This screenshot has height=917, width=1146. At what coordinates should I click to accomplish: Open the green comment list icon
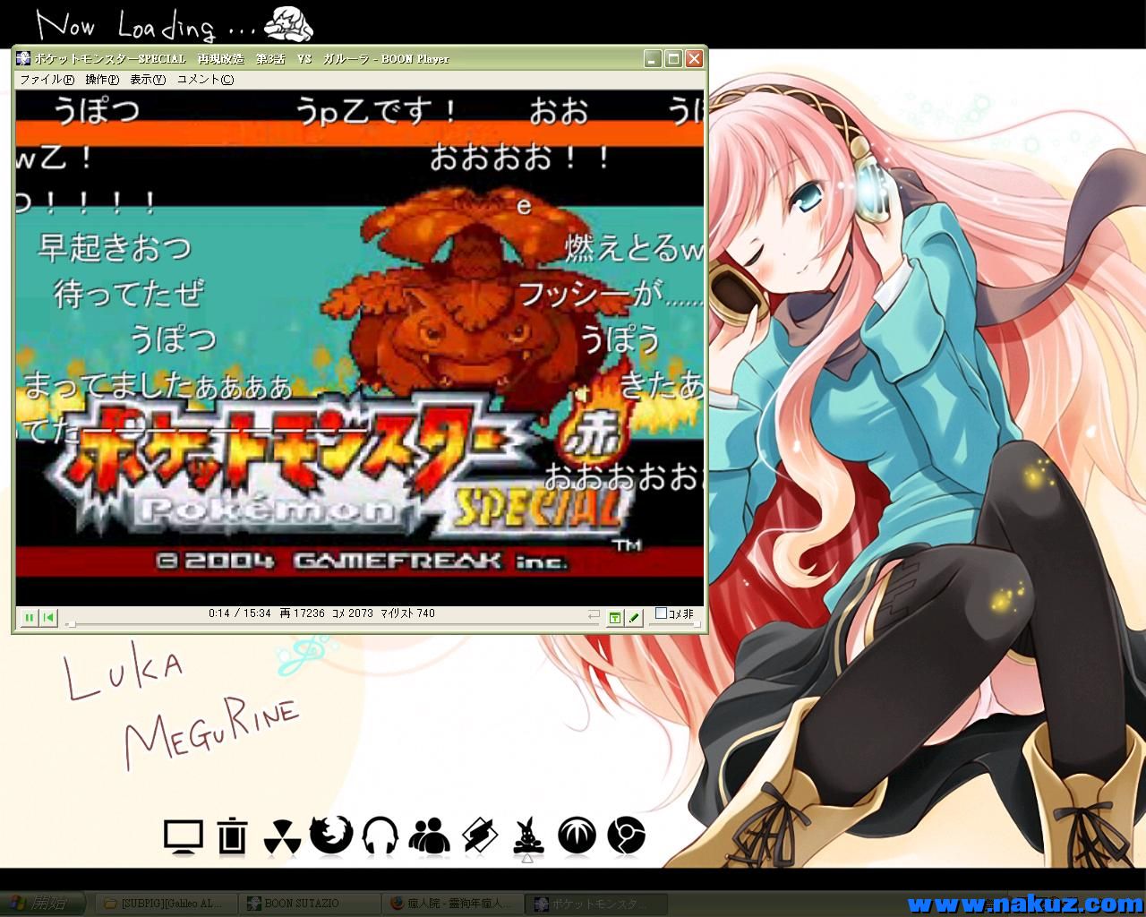click(614, 617)
